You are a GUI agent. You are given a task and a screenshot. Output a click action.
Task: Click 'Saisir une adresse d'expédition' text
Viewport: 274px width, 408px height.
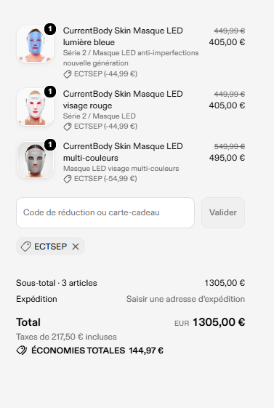click(x=185, y=299)
